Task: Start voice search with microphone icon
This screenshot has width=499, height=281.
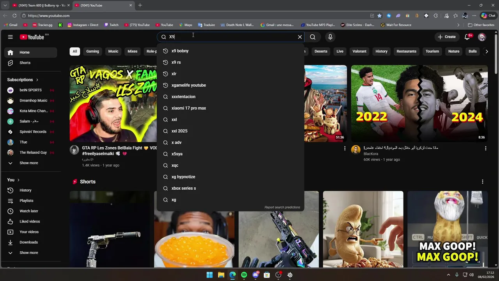Action: point(330,37)
